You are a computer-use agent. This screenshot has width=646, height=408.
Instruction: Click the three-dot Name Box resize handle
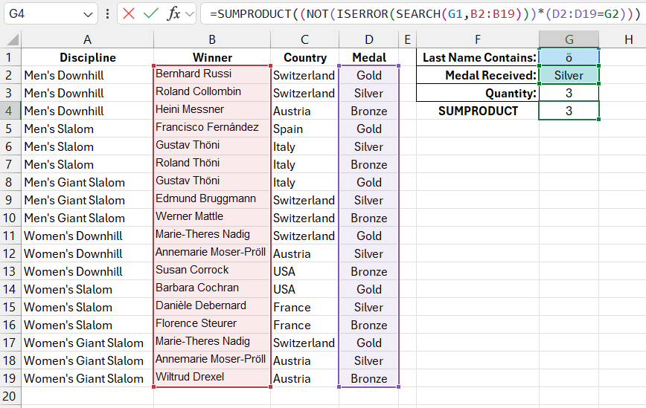109,14
